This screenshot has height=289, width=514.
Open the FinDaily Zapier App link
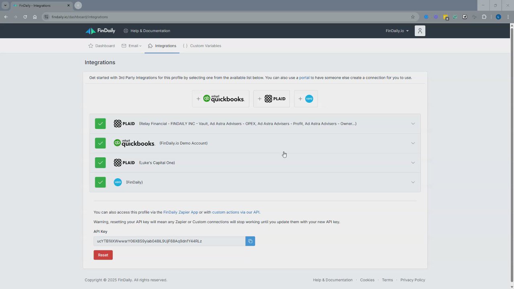[x=180, y=212]
